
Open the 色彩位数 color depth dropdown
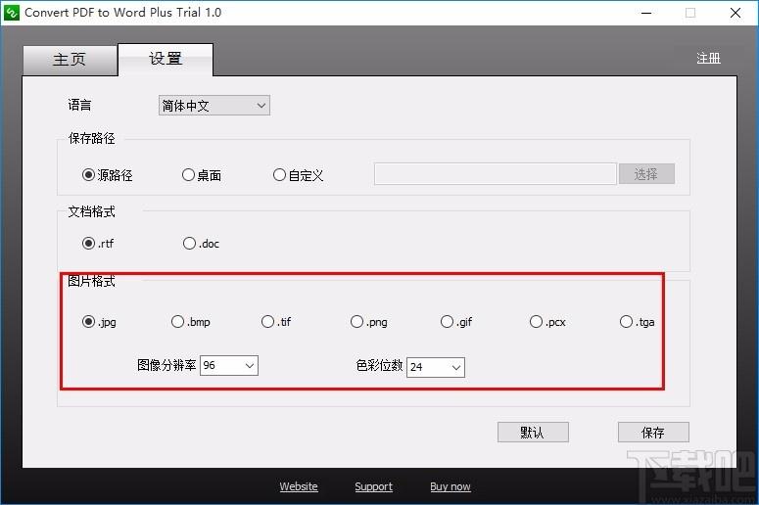coord(436,367)
